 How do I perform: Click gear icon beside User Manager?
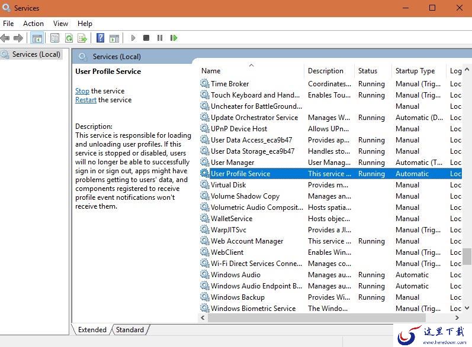tap(205, 162)
